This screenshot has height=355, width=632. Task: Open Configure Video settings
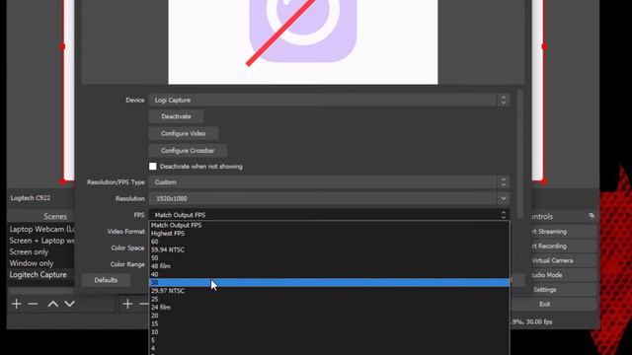point(184,133)
